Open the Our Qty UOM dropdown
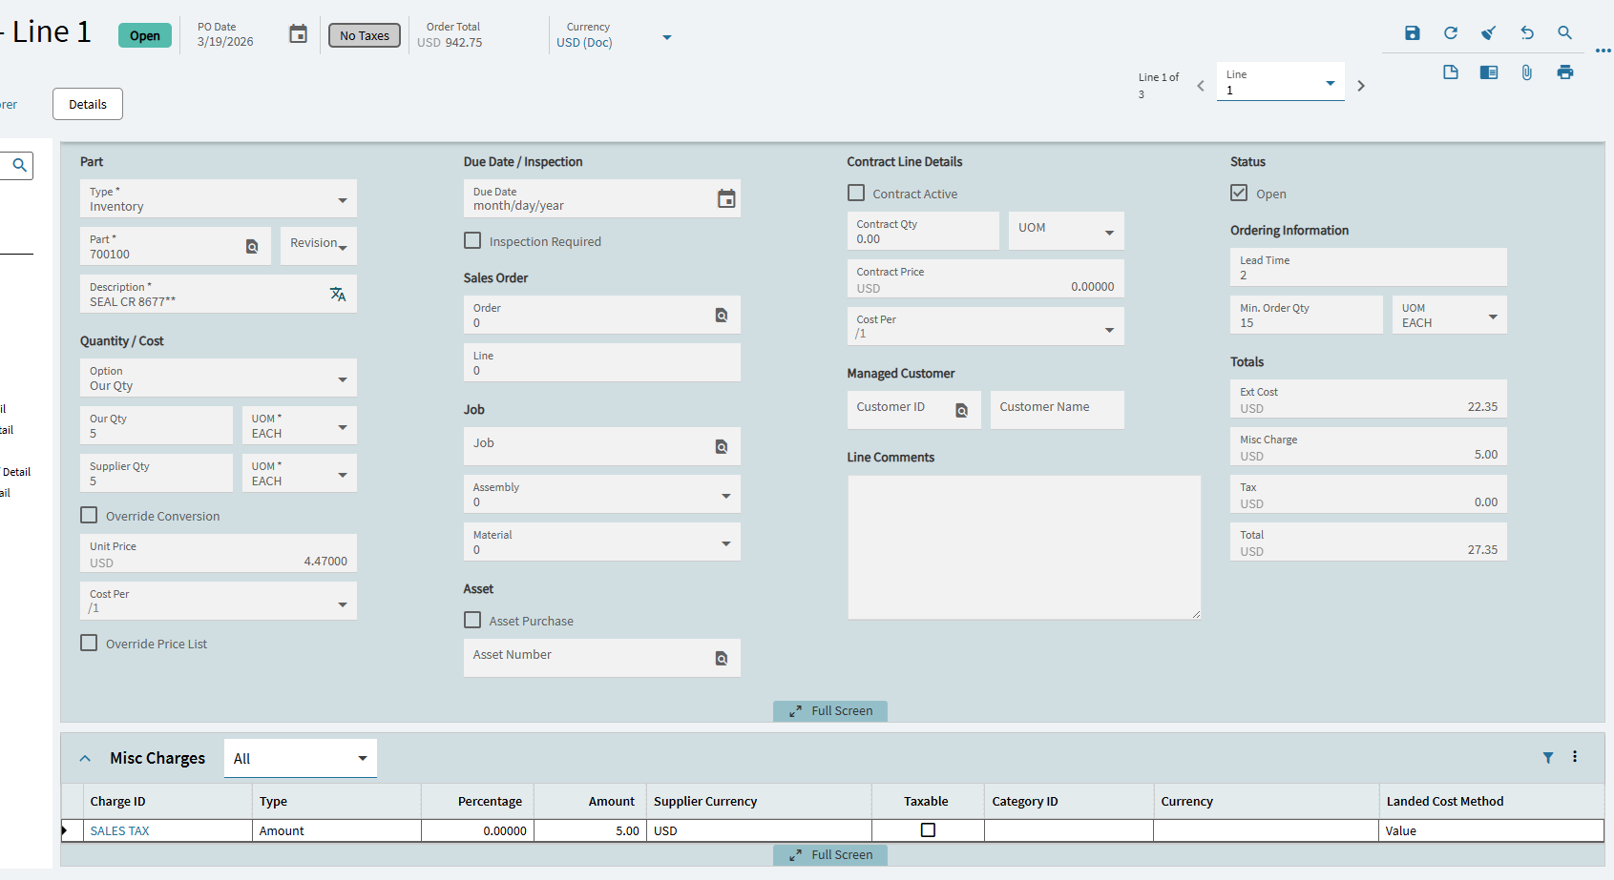Viewport: 1614px width, 880px height. [343, 427]
